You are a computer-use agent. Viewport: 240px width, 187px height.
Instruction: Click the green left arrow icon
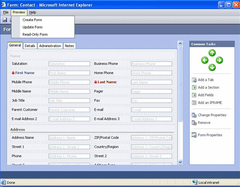[205, 60]
